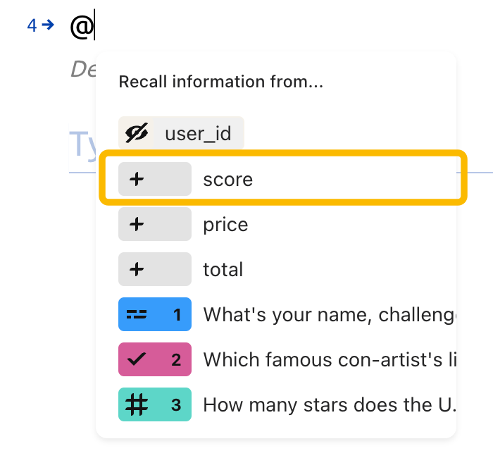The width and height of the screenshot is (493, 458).
Task: Select the hidden field eye icon
Action: (137, 132)
